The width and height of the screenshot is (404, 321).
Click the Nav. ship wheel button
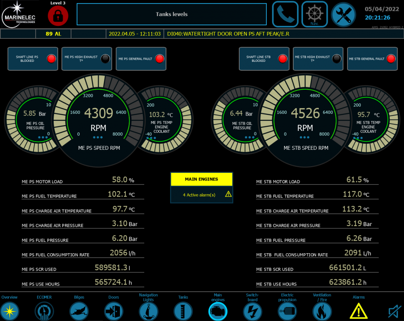pos(314,14)
